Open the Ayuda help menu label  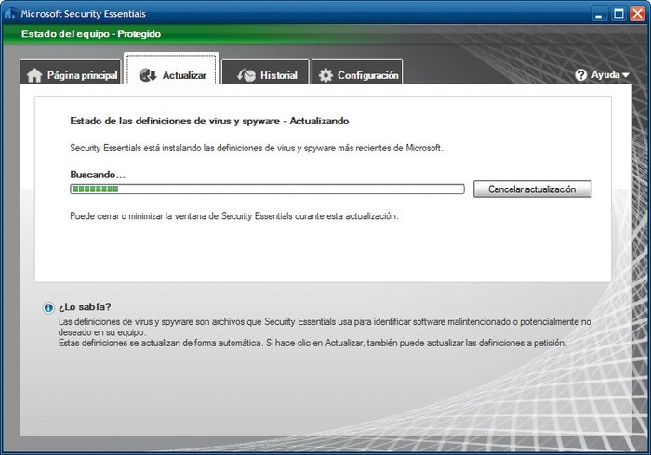(605, 74)
